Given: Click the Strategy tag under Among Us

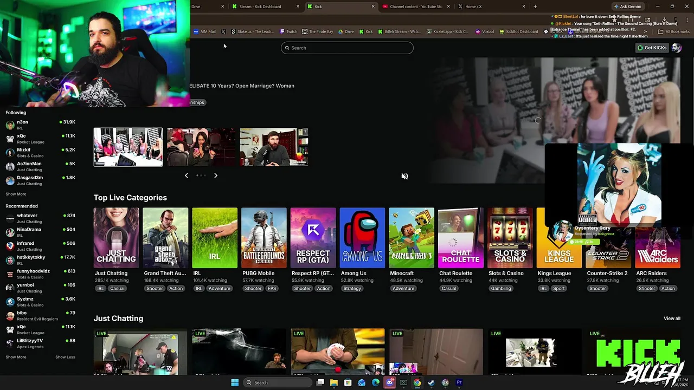Looking at the screenshot, I should tap(352, 288).
